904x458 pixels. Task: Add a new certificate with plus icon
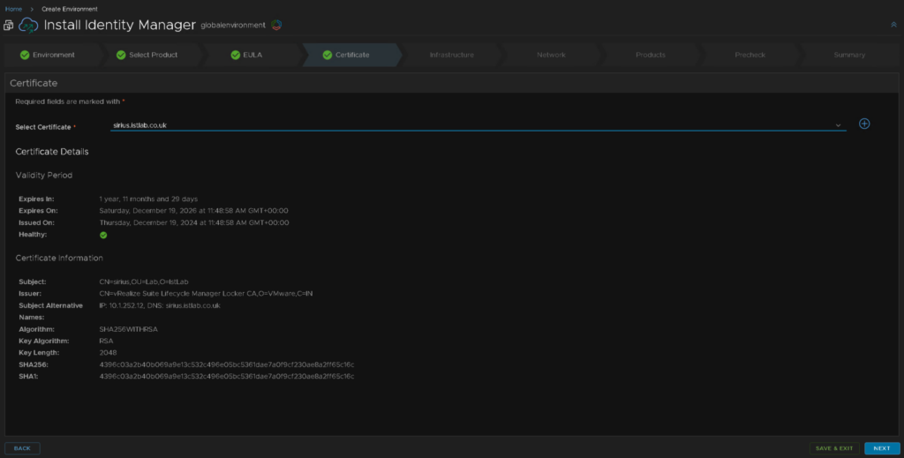pos(864,124)
